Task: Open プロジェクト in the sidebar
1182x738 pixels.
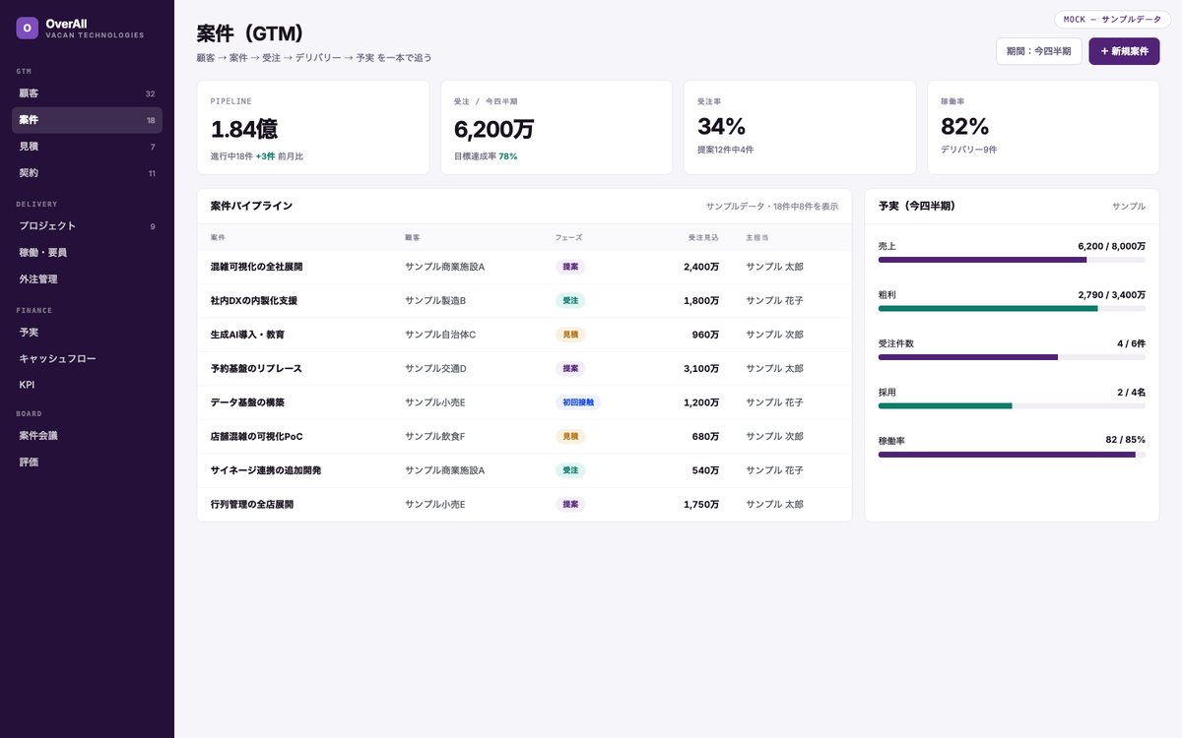Action: (x=87, y=226)
